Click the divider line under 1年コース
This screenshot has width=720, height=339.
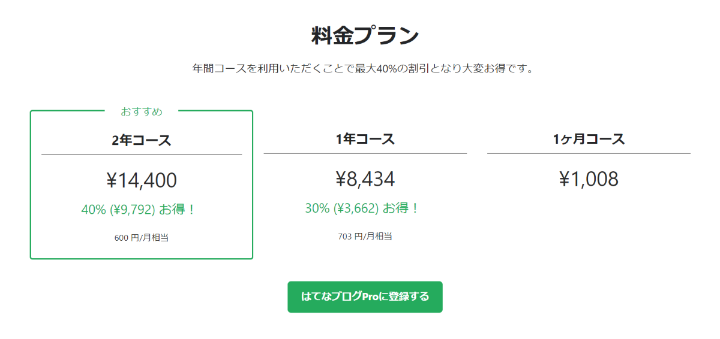[365, 153]
